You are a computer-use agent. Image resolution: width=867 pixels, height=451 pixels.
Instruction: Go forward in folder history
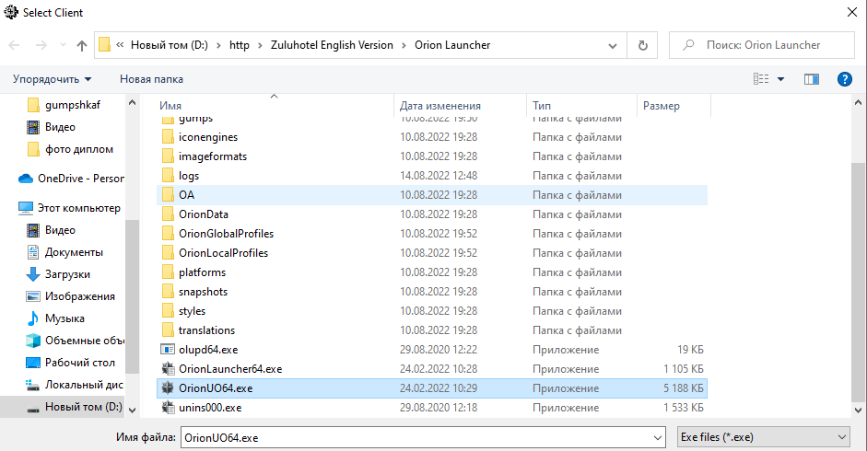(41, 45)
